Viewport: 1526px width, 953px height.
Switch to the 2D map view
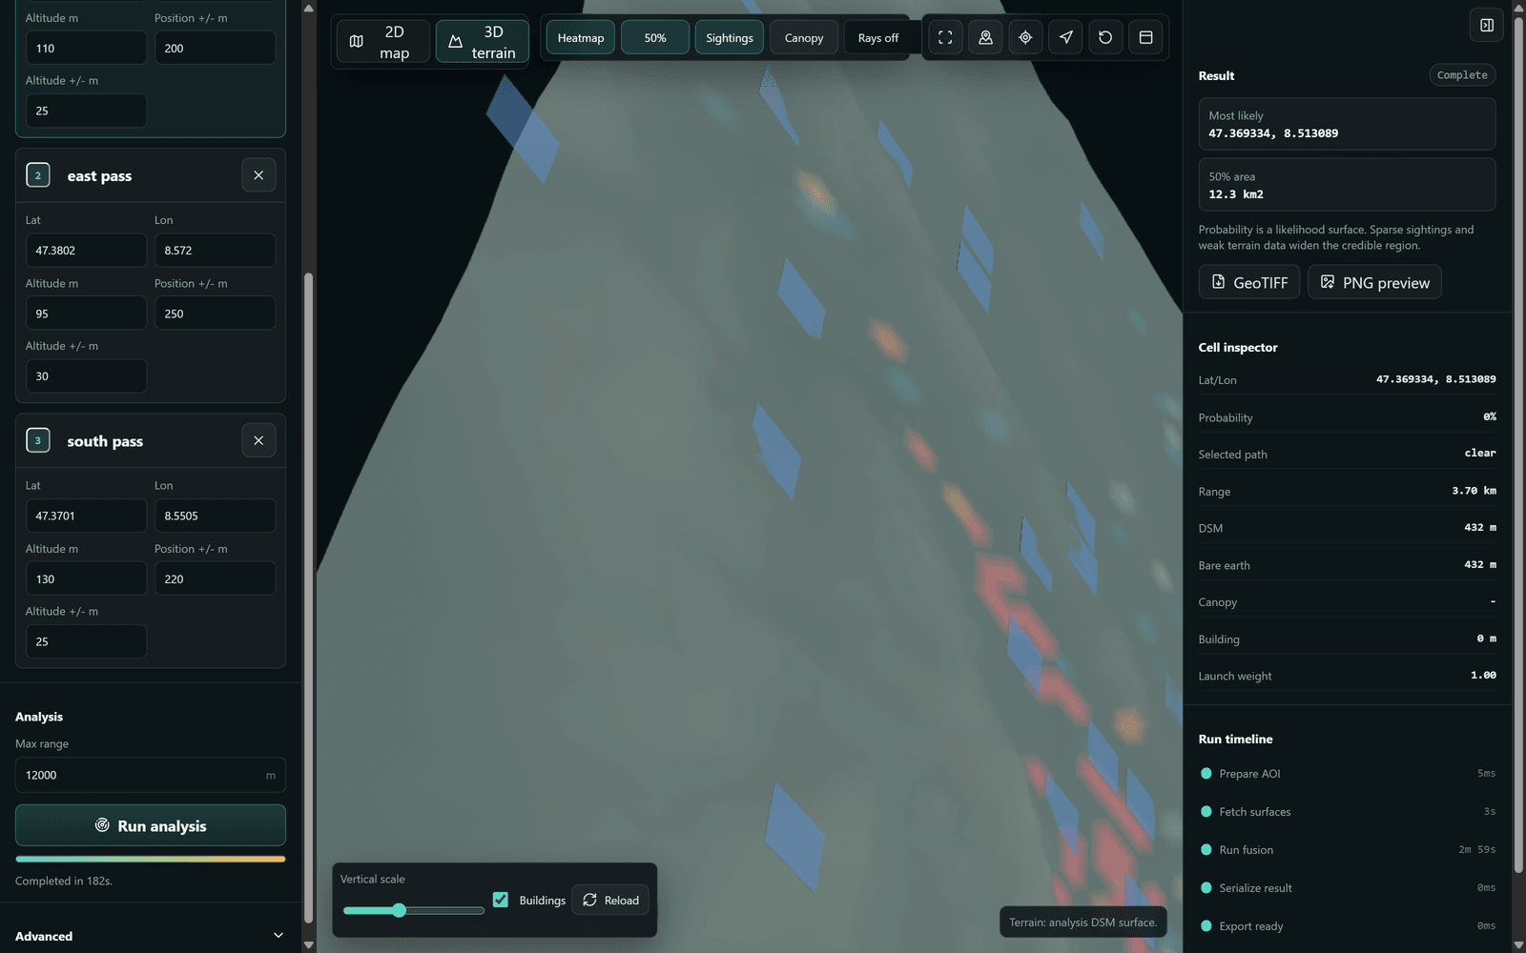point(382,42)
